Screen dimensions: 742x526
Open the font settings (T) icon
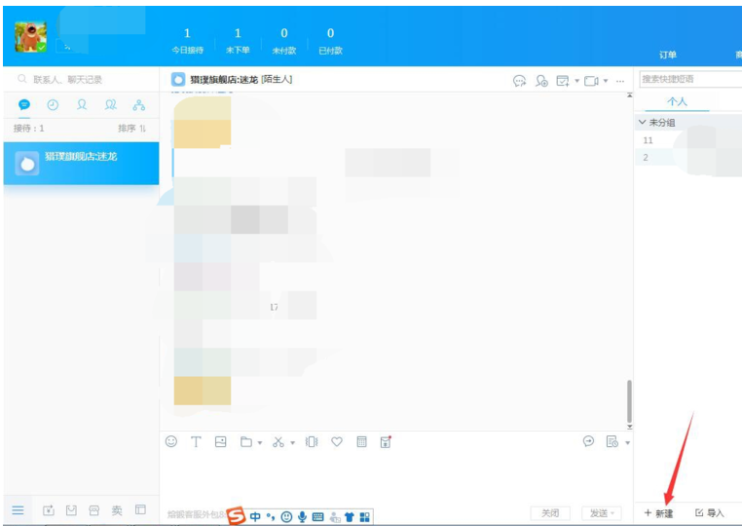click(196, 441)
